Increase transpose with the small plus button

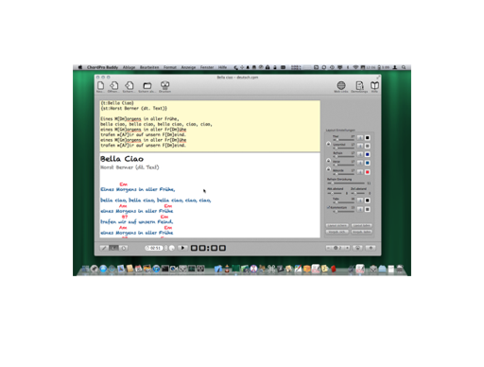tap(347, 248)
